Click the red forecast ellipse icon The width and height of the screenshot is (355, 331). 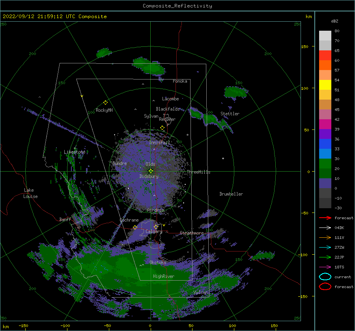pos(325,287)
